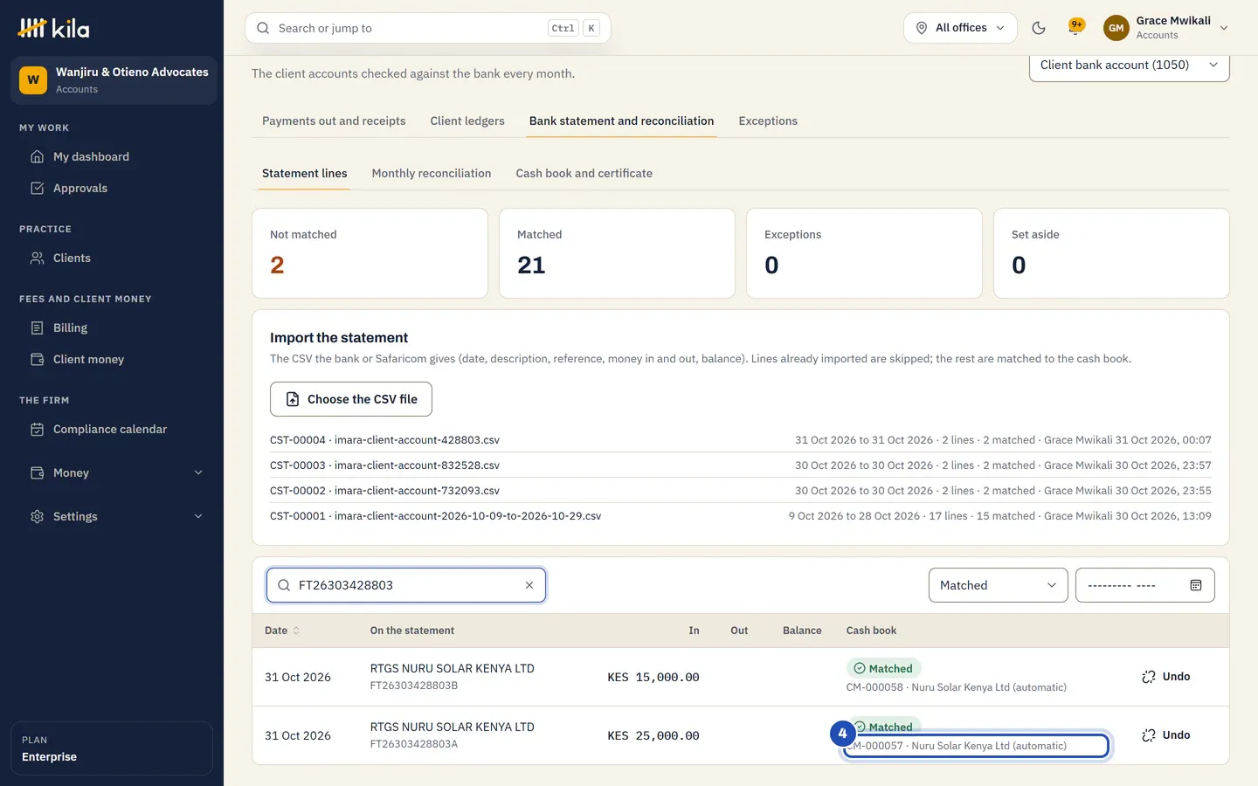The image size is (1258, 786).
Task: Switch to Payments out and receipts tab
Action: pyautogui.click(x=334, y=121)
